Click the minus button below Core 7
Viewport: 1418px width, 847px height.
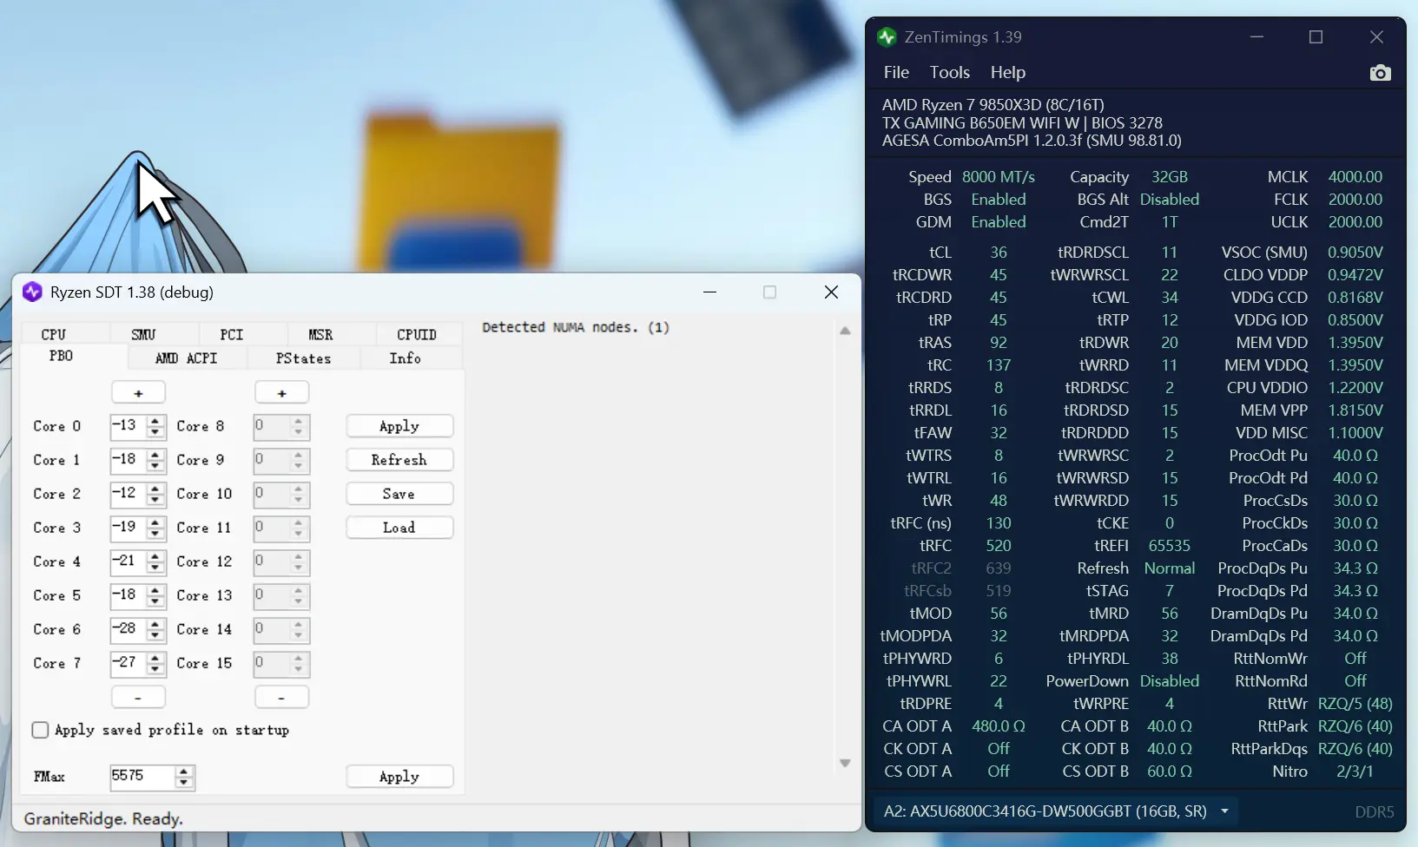tap(138, 697)
